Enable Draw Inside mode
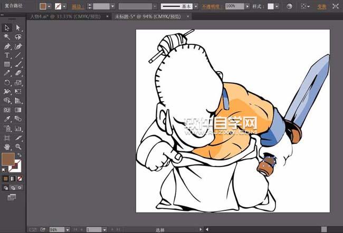Screen dimensions: 343x233 coord(20,188)
